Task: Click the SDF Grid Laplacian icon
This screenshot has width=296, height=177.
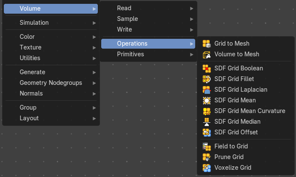Action: click(207, 90)
